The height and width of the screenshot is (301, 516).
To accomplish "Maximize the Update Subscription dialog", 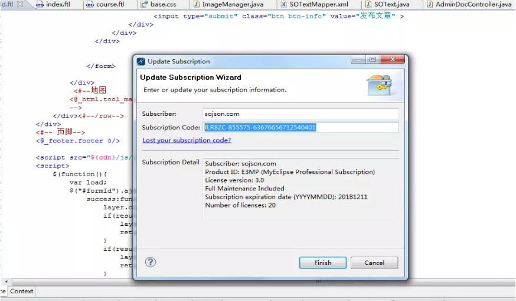I will pos(373,59).
